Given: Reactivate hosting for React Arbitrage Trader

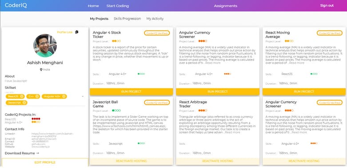Looking at the screenshot, I should (x=218, y=161).
